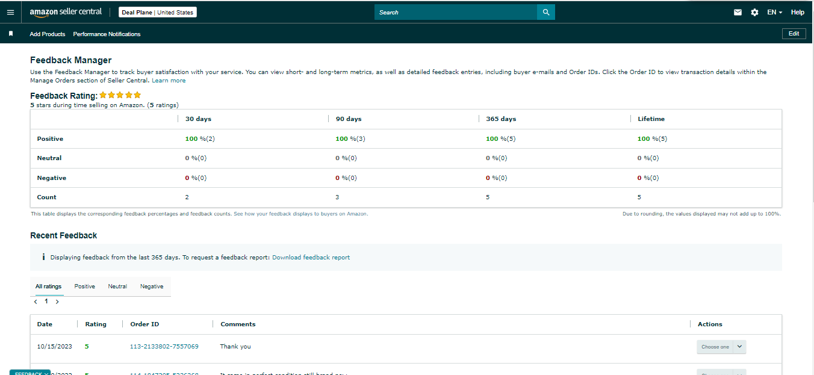Viewport: 814px width, 375px height.
Task: Click the Positive row label
Action: [x=50, y=139]
